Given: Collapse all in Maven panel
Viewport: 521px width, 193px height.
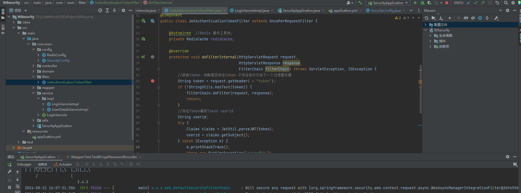Looking at the screenshot, I should (487, 18).
